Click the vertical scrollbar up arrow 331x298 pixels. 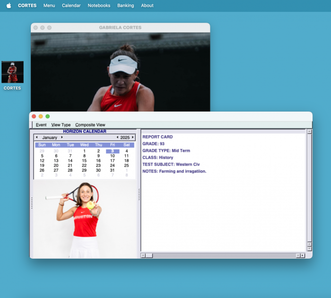pos(309,132)
